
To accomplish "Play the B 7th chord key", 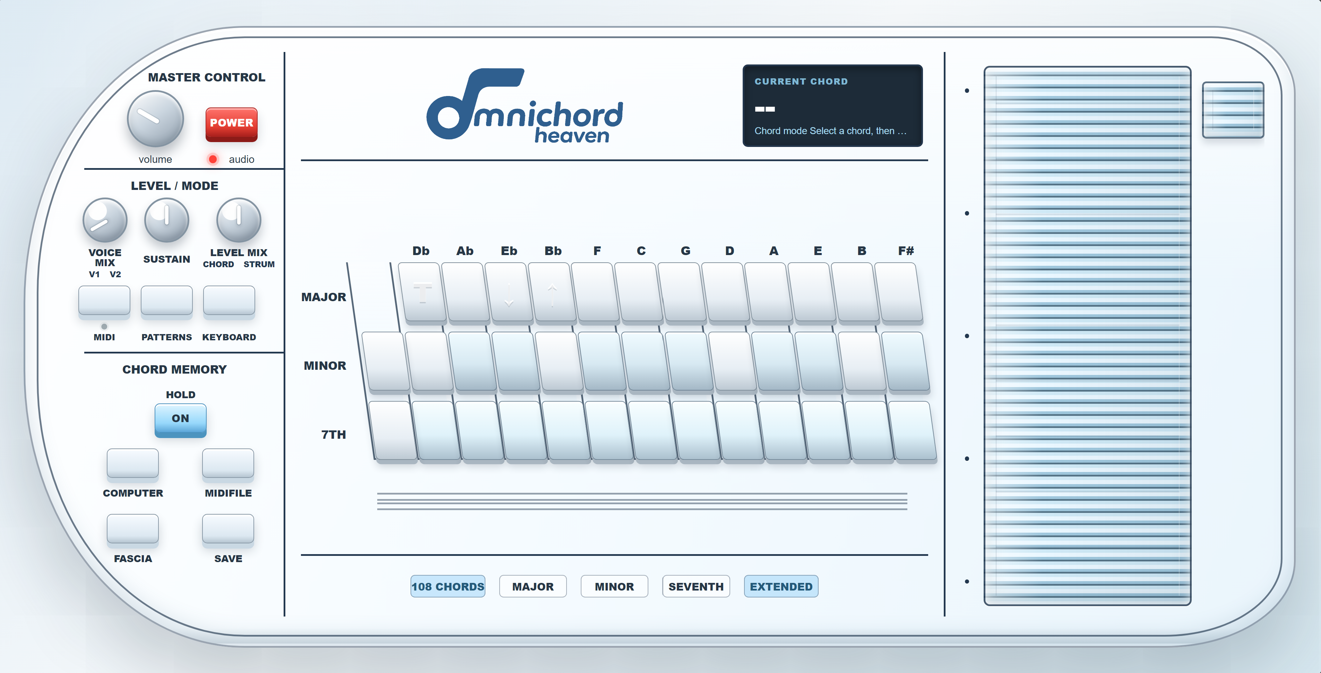I will pos(870,432).
